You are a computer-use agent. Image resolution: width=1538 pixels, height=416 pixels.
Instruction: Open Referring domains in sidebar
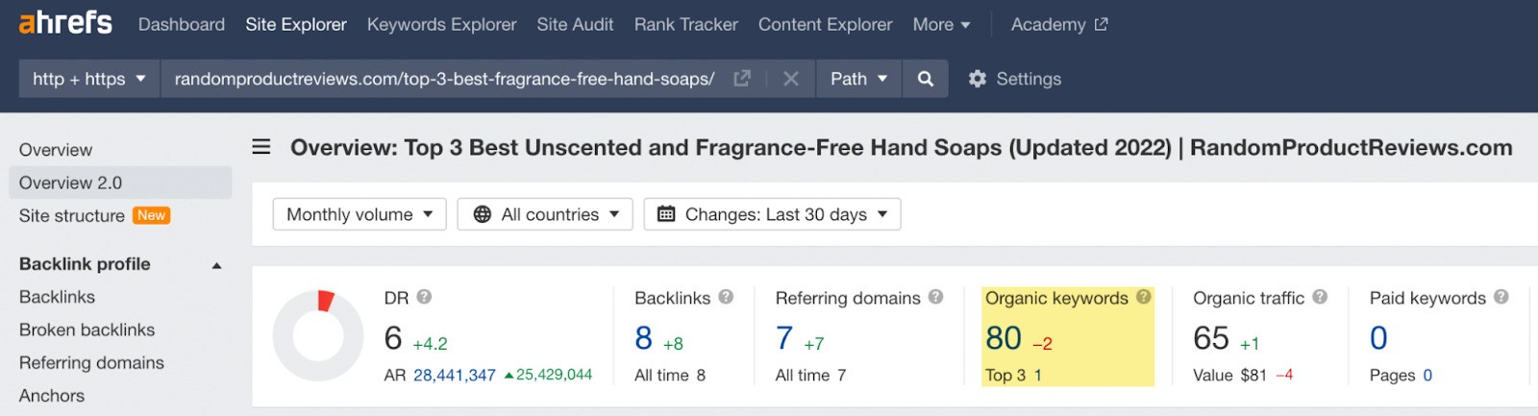91,362
